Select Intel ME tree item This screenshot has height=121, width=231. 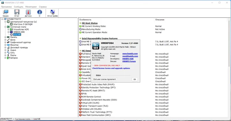(x=17, y=34)
